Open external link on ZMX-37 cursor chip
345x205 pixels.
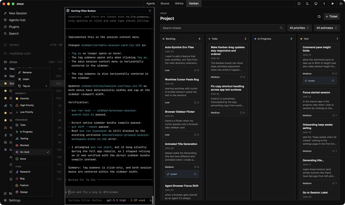point(333,81)
